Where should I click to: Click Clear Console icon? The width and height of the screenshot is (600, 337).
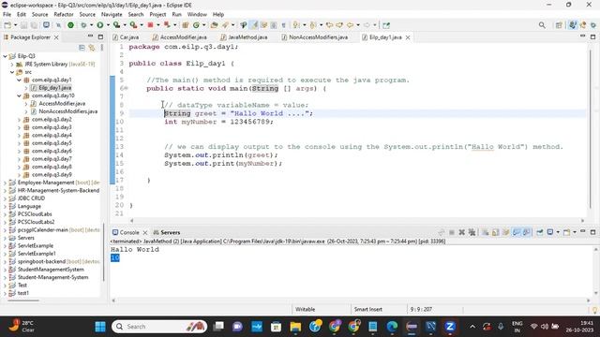click(486, 232)
